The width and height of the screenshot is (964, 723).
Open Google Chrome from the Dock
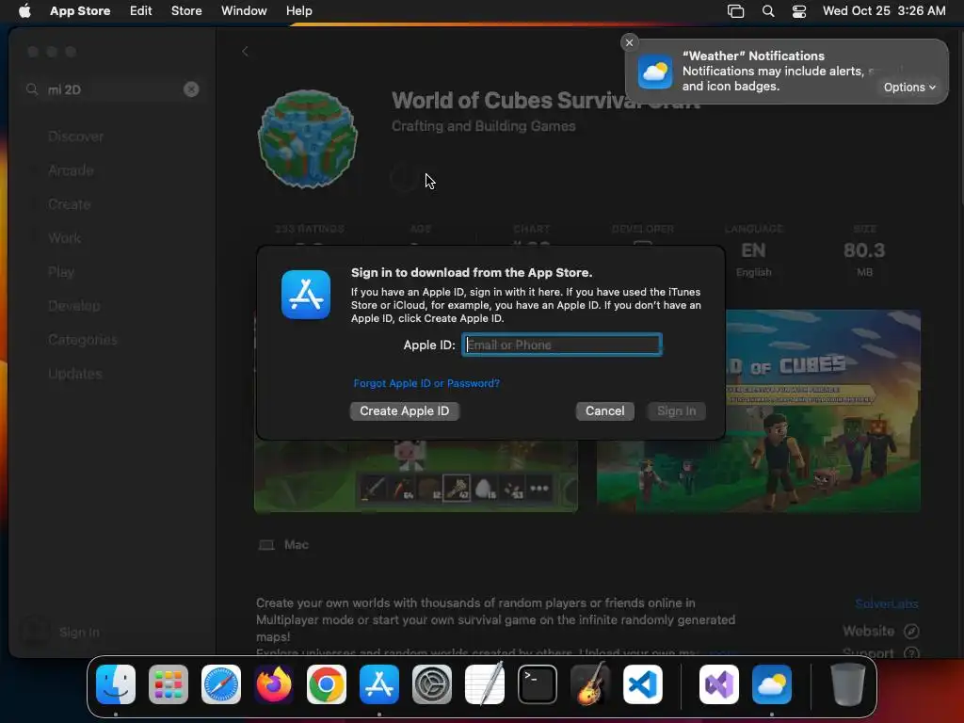click(x=327, y=684)
